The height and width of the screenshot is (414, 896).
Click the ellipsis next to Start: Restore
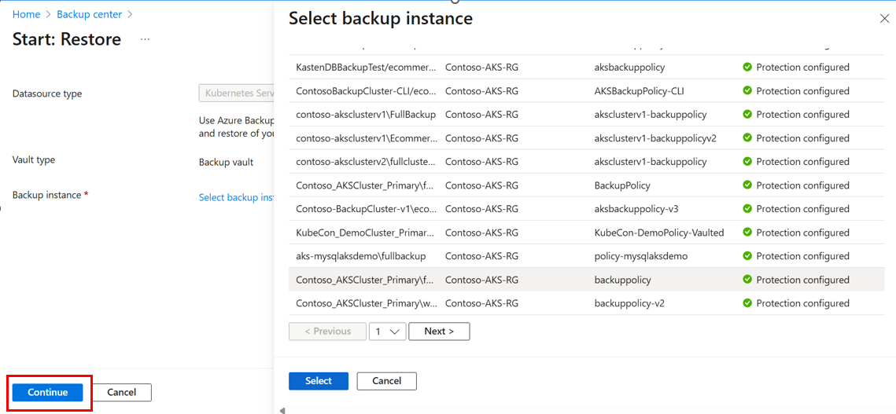tap(145, 39)
